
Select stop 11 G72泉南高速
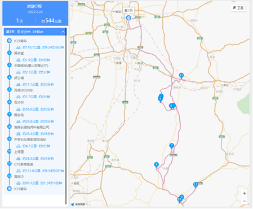23,164
